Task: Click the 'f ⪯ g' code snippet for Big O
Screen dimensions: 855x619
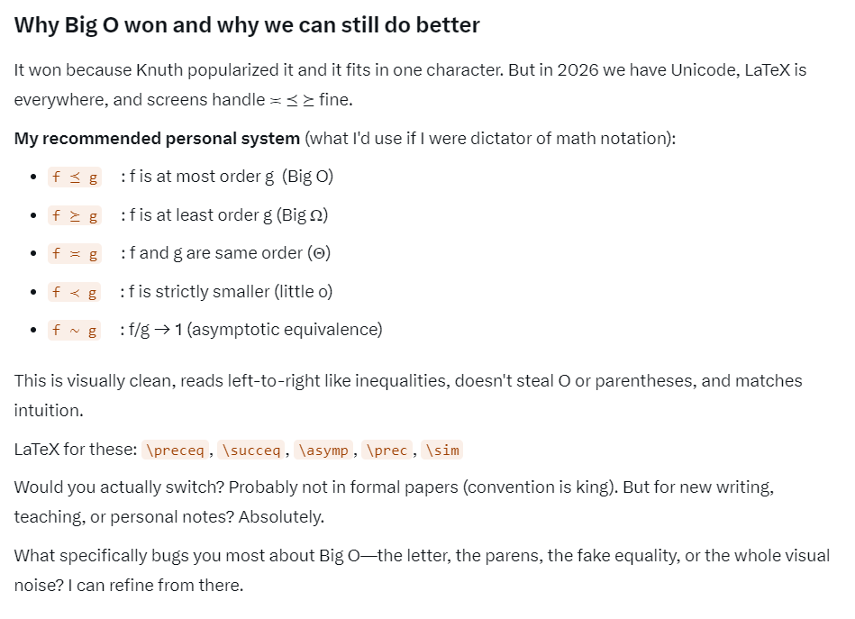Action: point(75,178)
